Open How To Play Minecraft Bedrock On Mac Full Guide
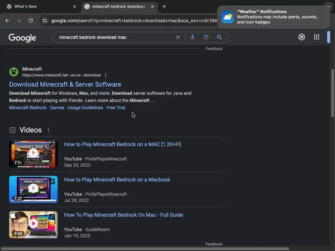This screenshot has height=251, width=335. 123,215
